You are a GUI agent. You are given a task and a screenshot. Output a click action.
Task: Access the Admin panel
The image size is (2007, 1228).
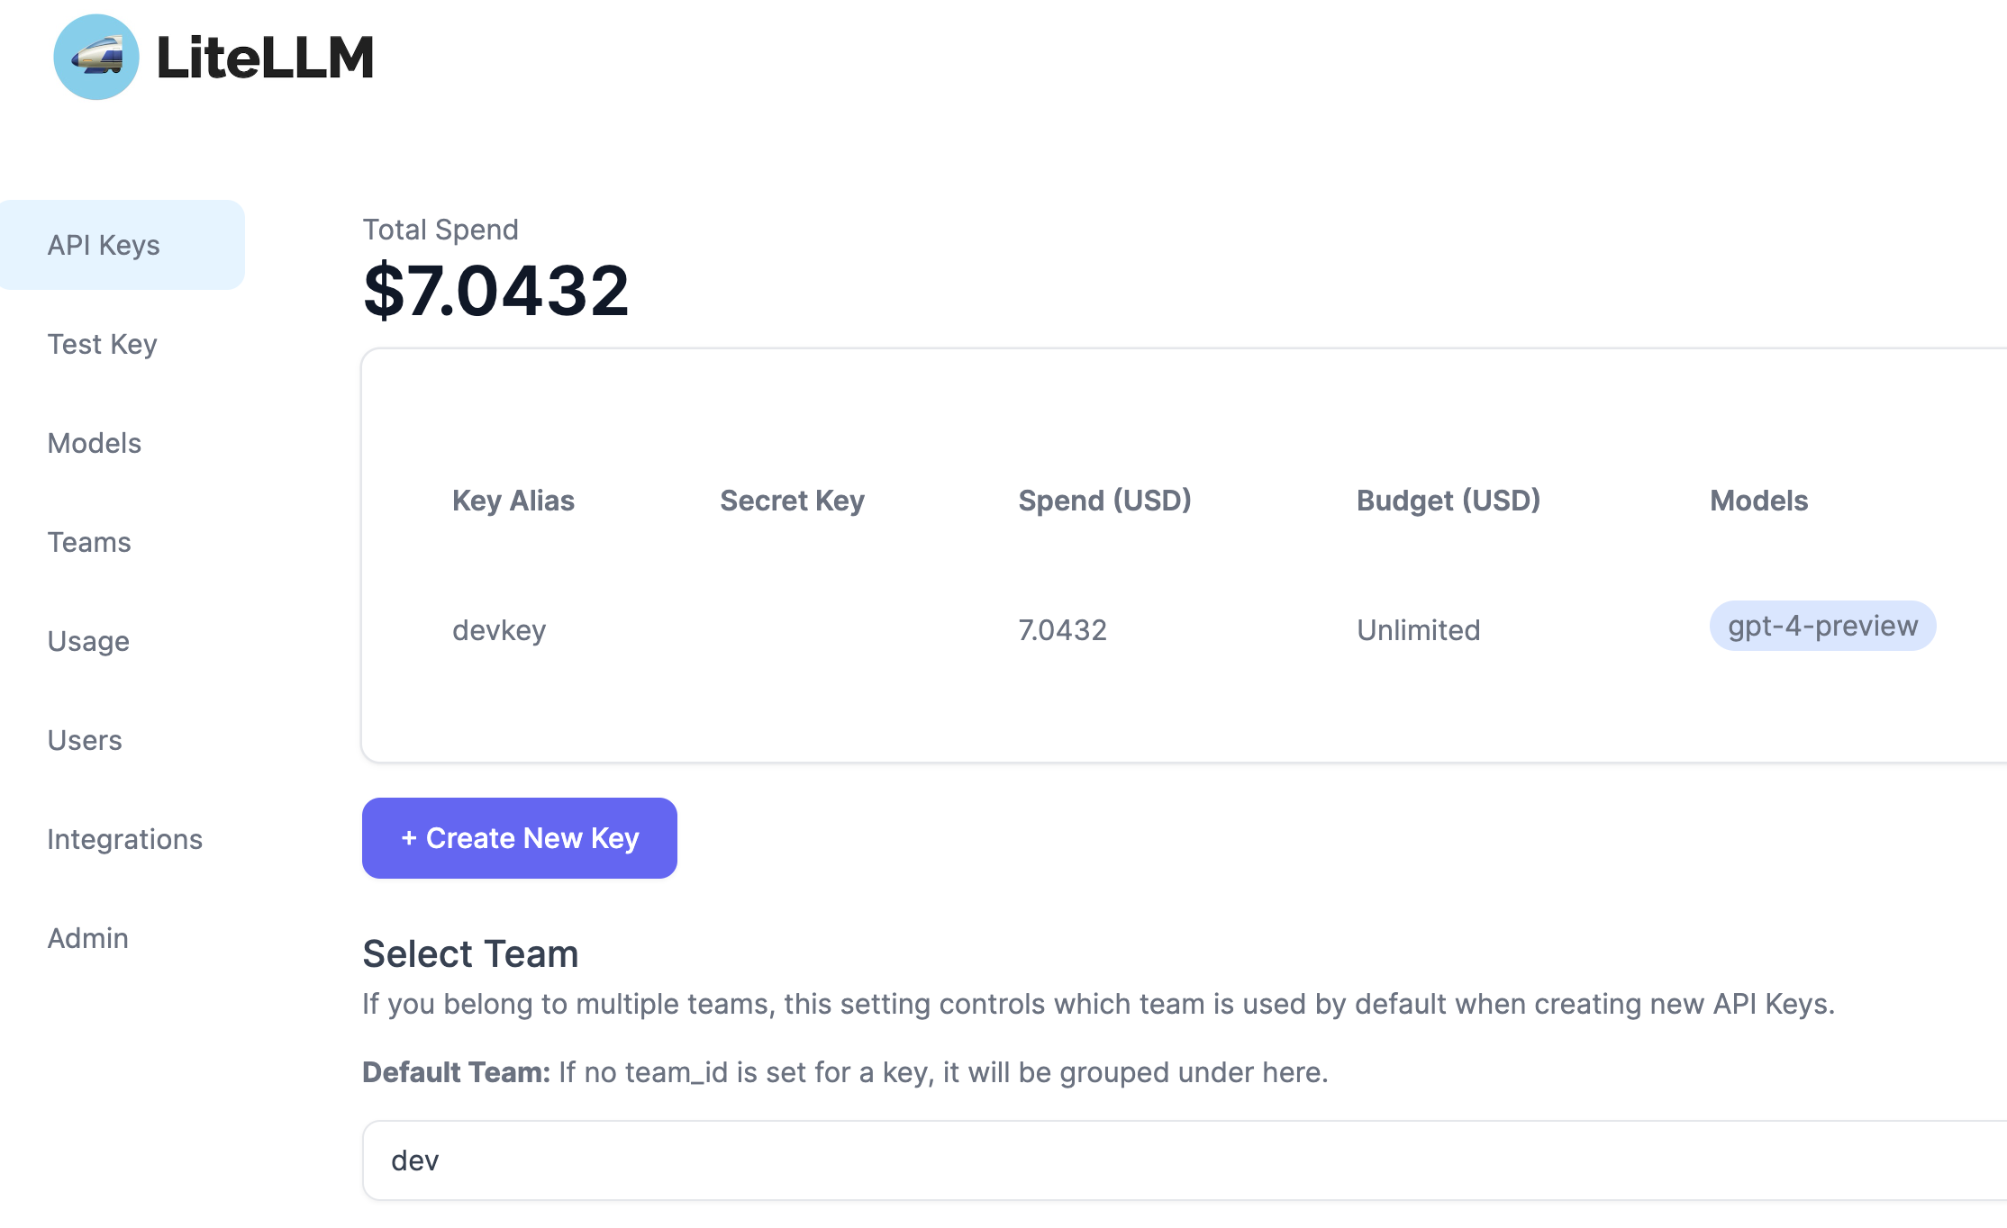point(87,937)
